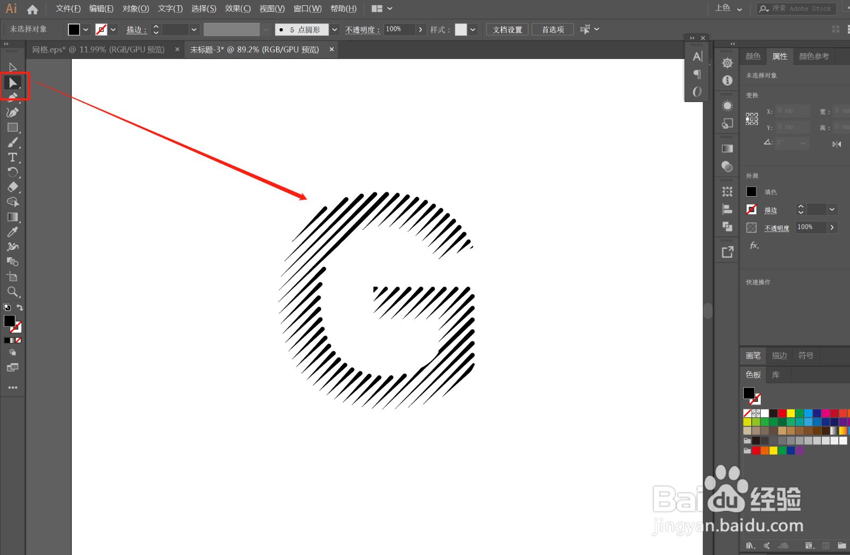
Task: Open the Gradient panel in dock
Action: coord(727,148)
